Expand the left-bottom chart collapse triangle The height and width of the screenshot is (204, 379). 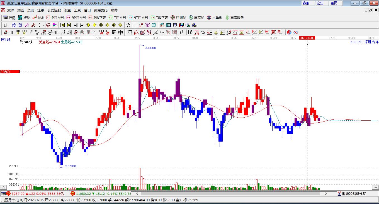4,187
